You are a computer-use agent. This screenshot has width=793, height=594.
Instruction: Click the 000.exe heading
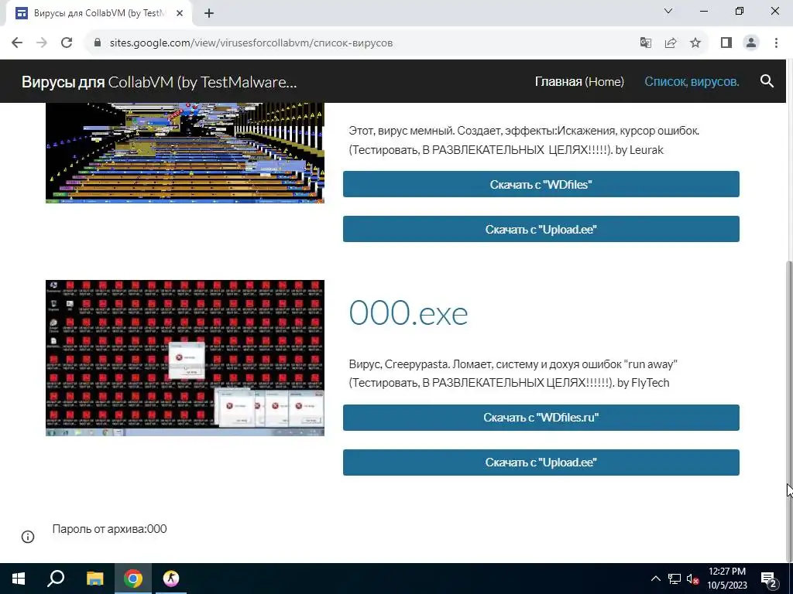(408, 312)
